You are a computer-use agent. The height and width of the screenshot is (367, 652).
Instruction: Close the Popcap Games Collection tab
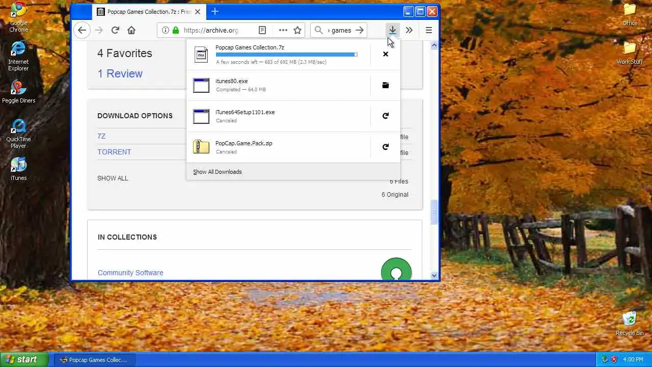coord(198,12)
